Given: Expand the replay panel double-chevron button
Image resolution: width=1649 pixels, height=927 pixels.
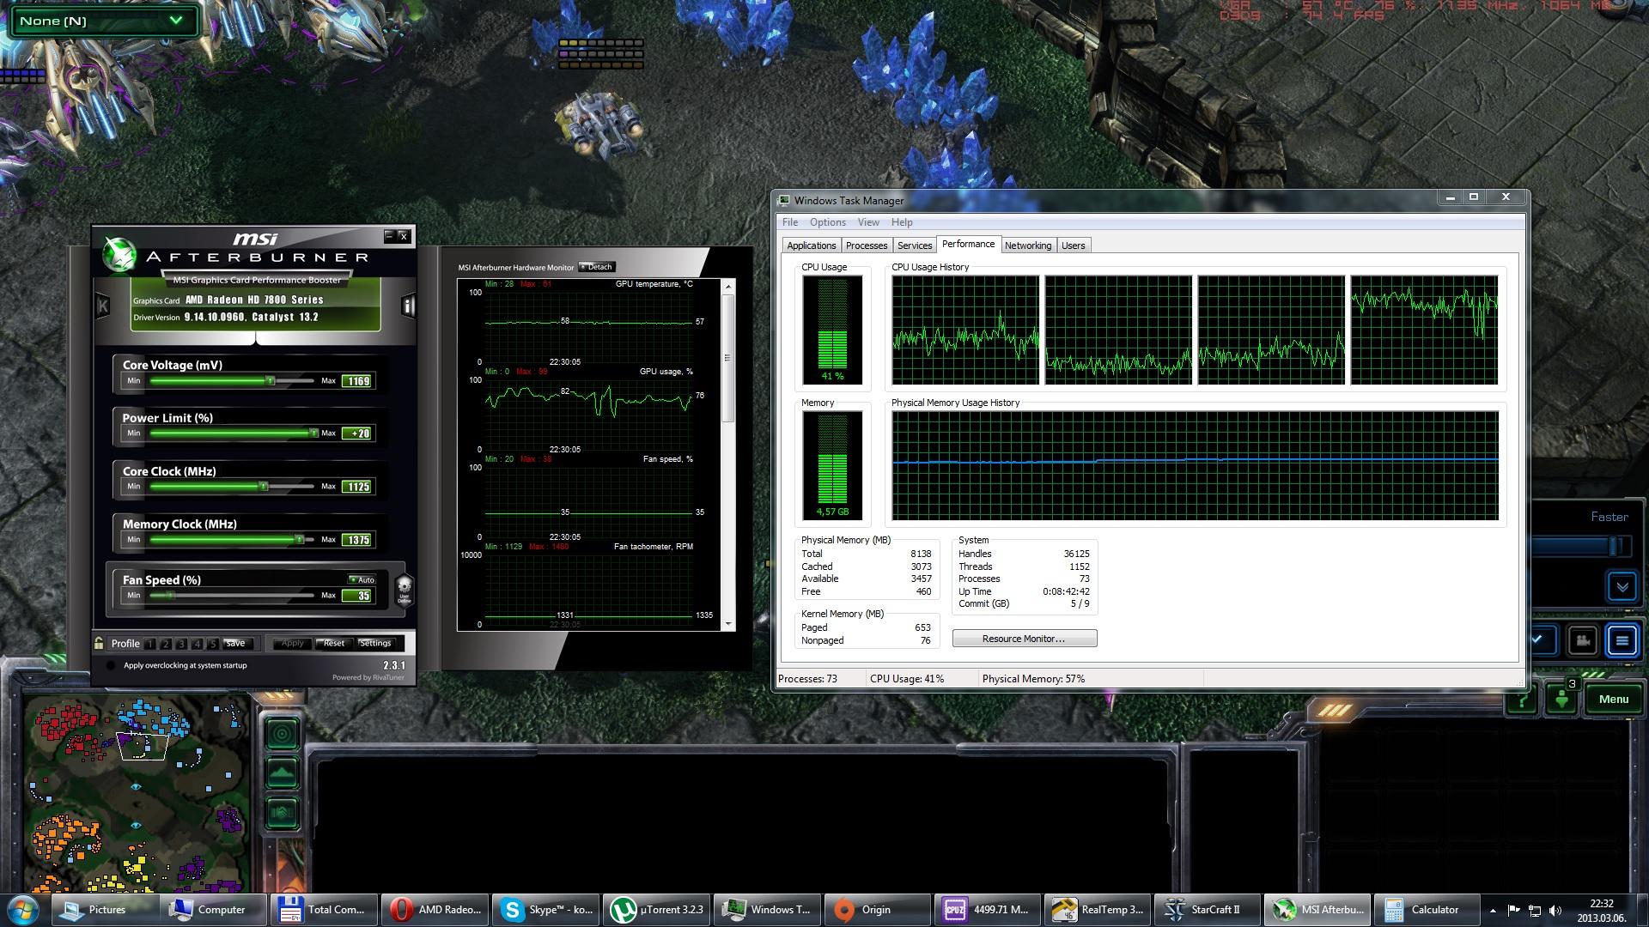Looking at the screenshot, I should (1622, 587).
